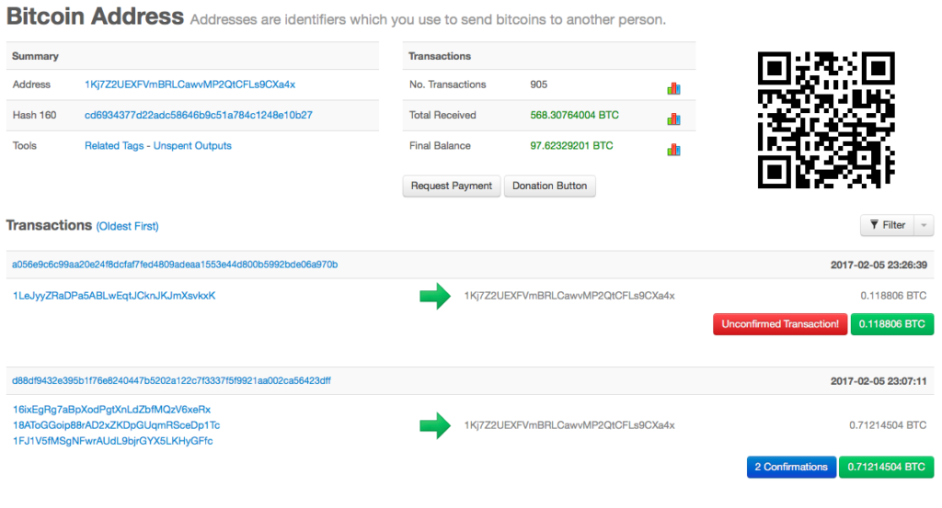The height and width of the screenshot is (508, 942).
Task: Select timestamp 2017-02-05 23:26:39
Action: pos(879,265)
